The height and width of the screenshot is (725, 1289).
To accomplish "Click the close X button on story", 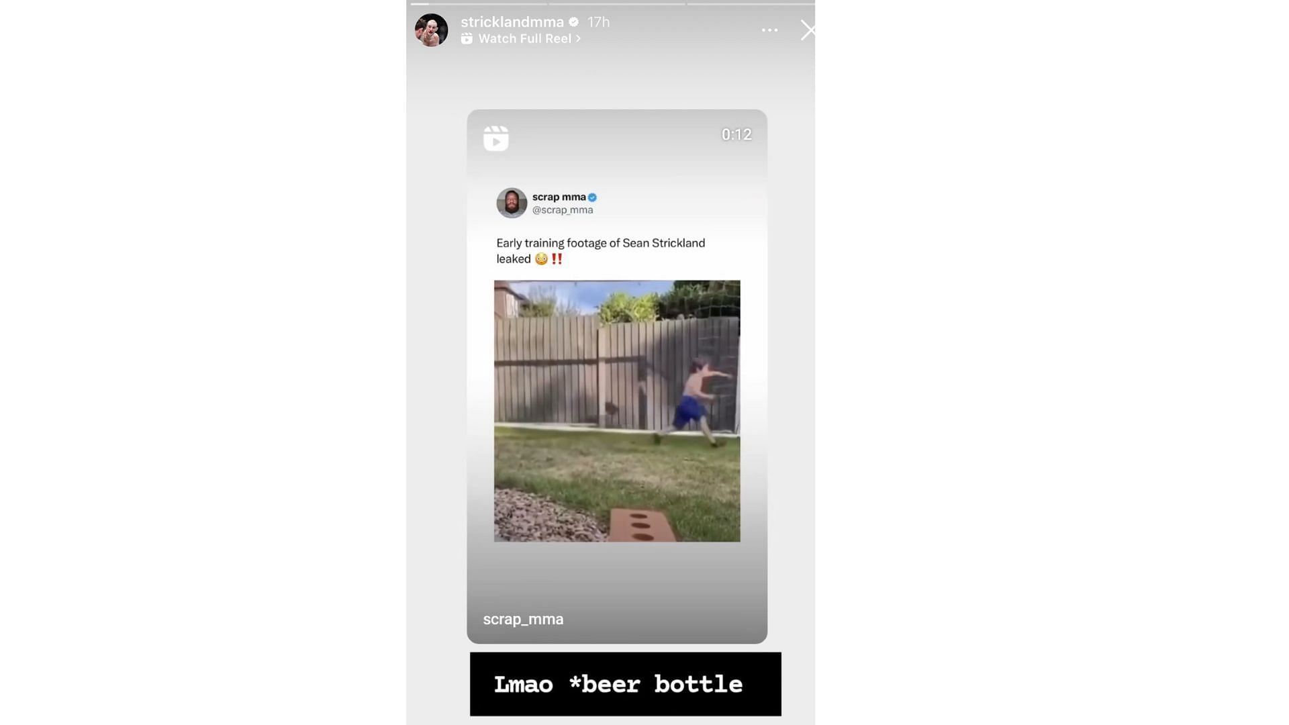I will click(808, 30).
